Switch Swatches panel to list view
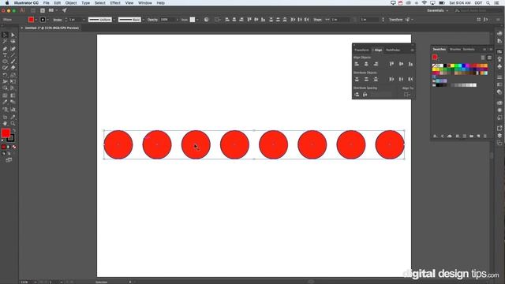Screen dimensions: 505x284 (482, 58)
